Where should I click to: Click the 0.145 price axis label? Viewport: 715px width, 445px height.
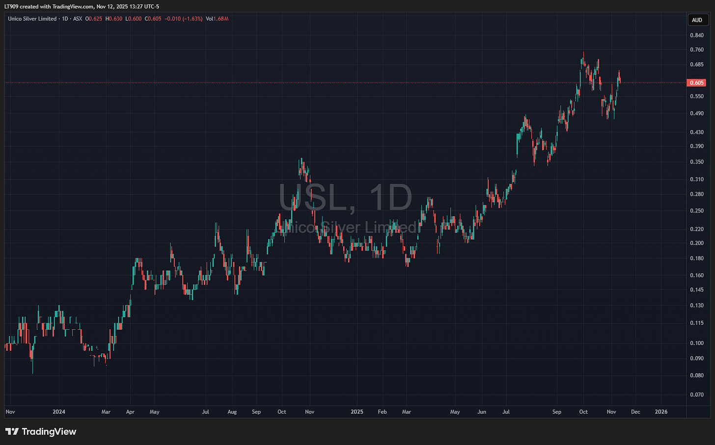(696, 290)
